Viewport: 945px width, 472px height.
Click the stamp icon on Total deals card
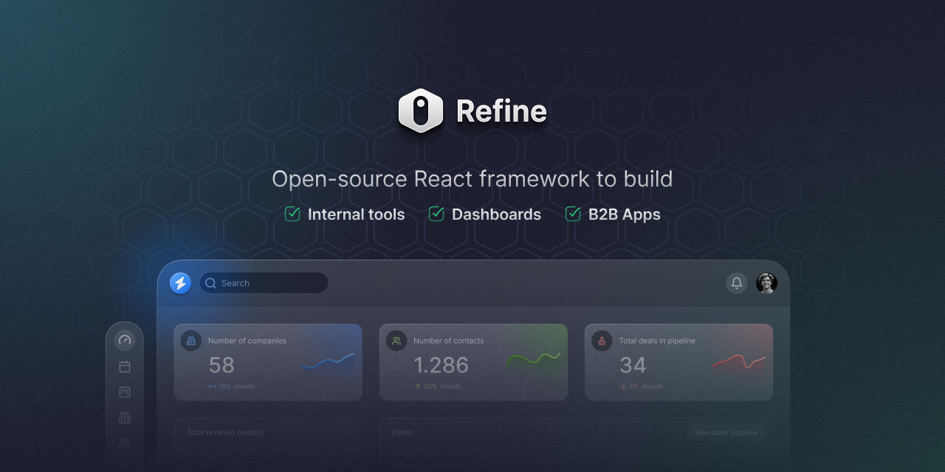pyautogui.click(x=601, y=341)
